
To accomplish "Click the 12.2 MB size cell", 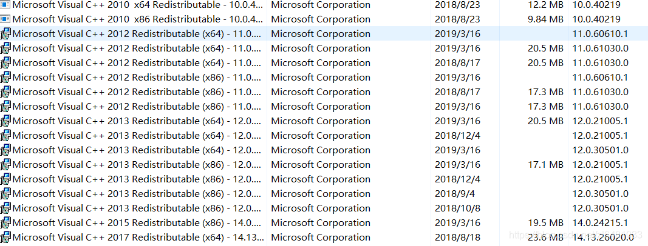I will tap(545, 5).
